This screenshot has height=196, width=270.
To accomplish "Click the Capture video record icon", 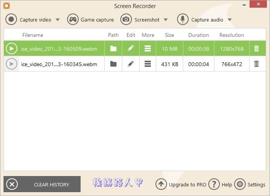I will (x=11, y=19).
